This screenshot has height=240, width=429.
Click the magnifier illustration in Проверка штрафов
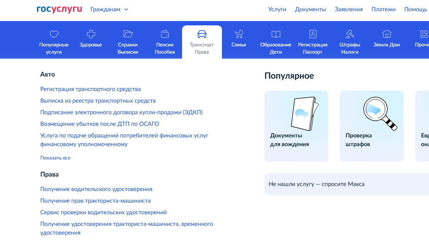pos(380,113)
